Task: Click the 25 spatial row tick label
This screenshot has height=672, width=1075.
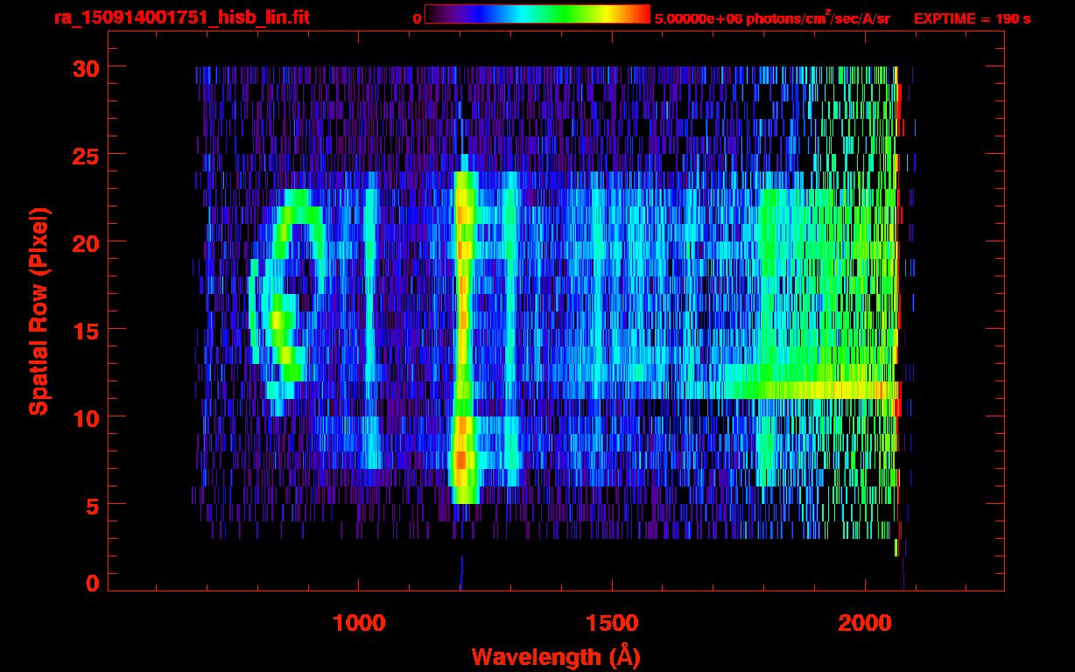Action: tap(84, 155)
